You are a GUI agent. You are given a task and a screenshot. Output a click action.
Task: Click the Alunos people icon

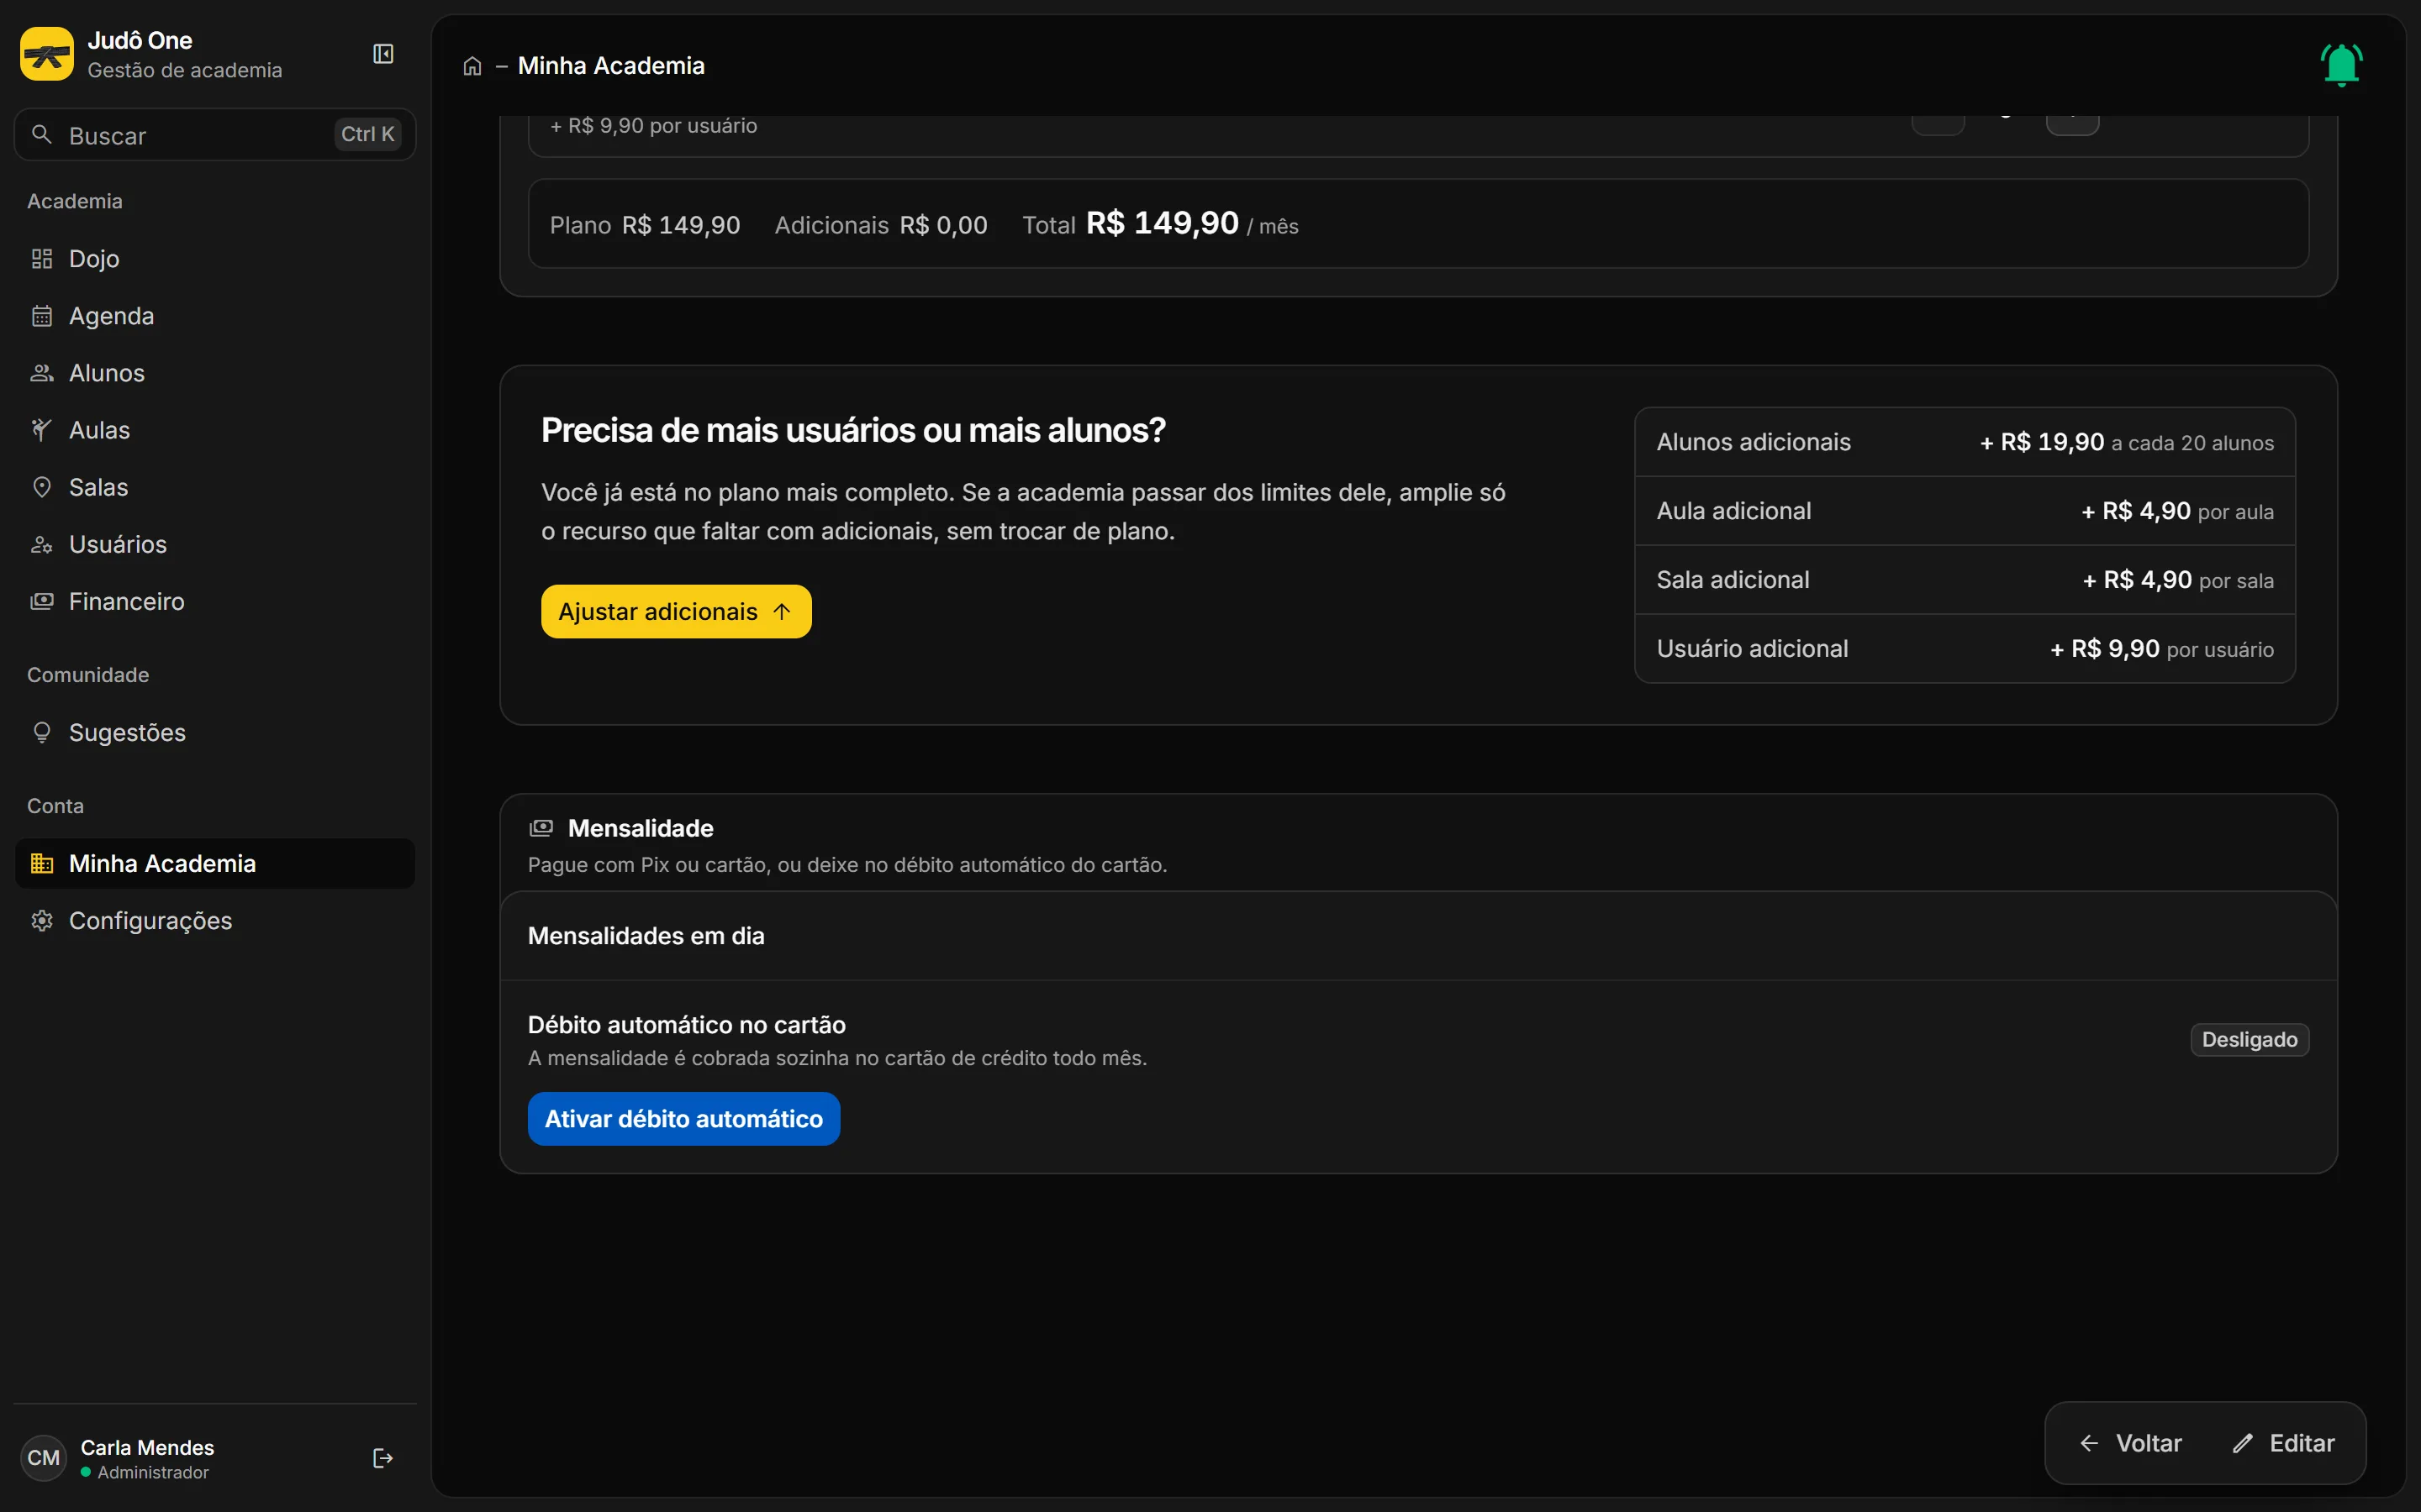[42, 373]
